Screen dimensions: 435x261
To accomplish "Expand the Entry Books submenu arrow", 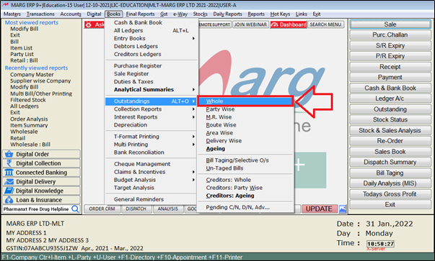I will (x=193, y=38).
